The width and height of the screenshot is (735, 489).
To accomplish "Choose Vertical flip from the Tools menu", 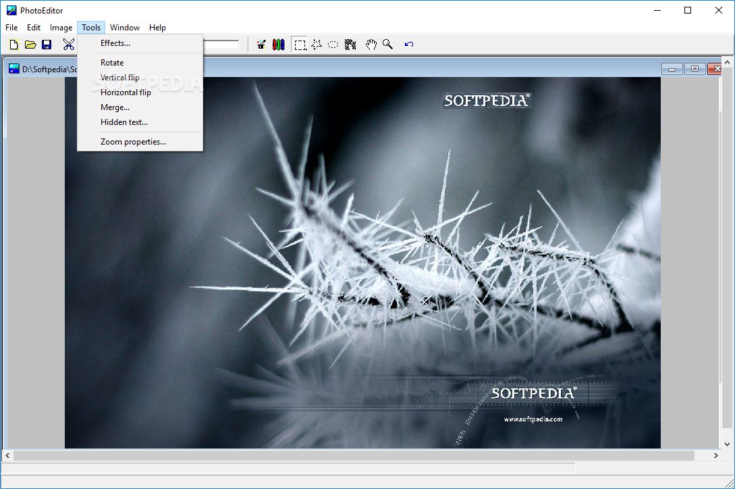I will 140,78.
